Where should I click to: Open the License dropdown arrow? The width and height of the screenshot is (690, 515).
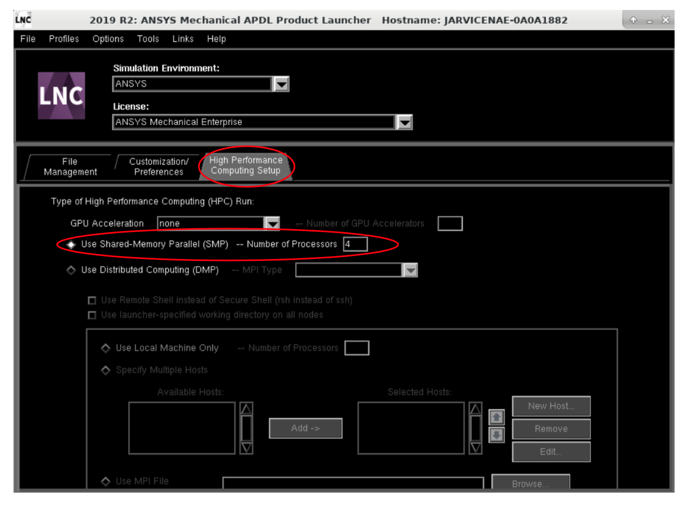coord(405,122)
